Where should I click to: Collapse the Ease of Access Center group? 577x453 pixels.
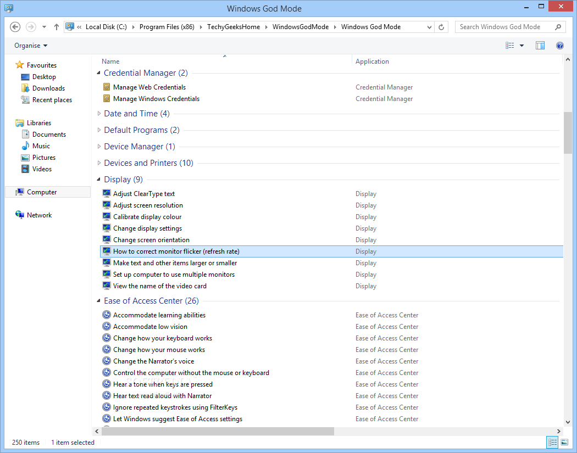[98, 301]
